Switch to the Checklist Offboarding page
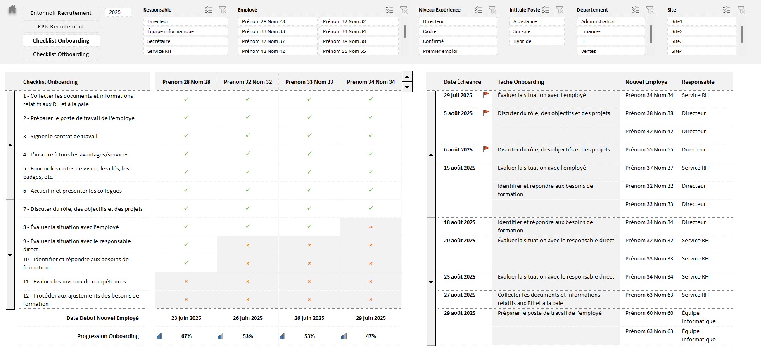This screenshot has height=352, width=767. [61, 54]
